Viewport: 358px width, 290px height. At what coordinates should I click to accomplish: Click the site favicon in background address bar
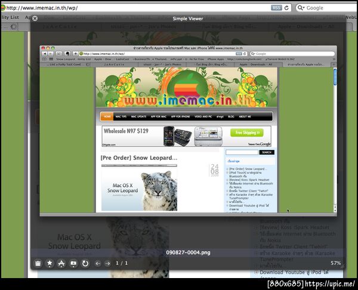pos(3,8)
